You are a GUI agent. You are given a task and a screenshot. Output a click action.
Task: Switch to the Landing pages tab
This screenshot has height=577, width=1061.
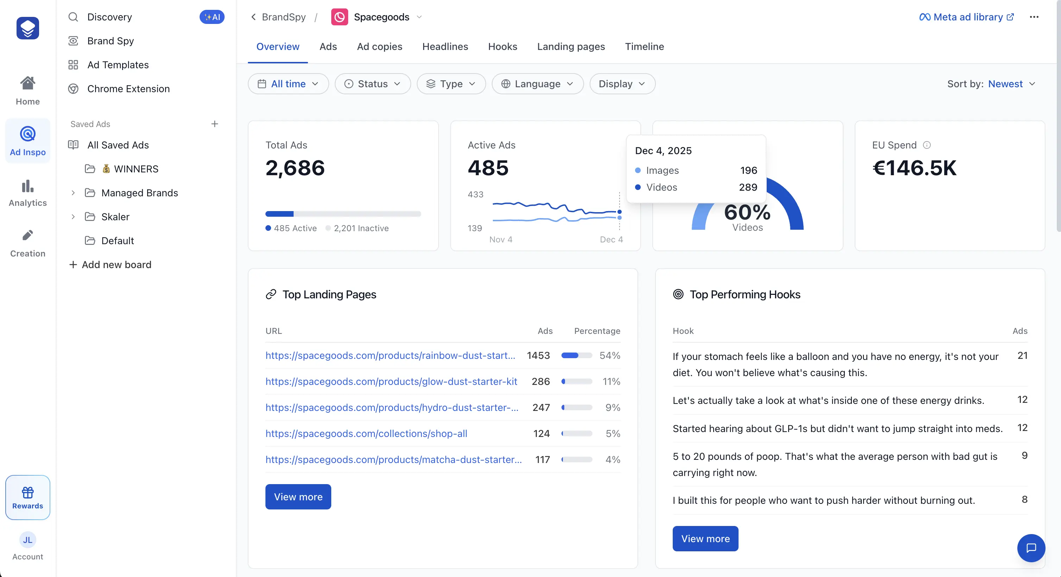571,46
